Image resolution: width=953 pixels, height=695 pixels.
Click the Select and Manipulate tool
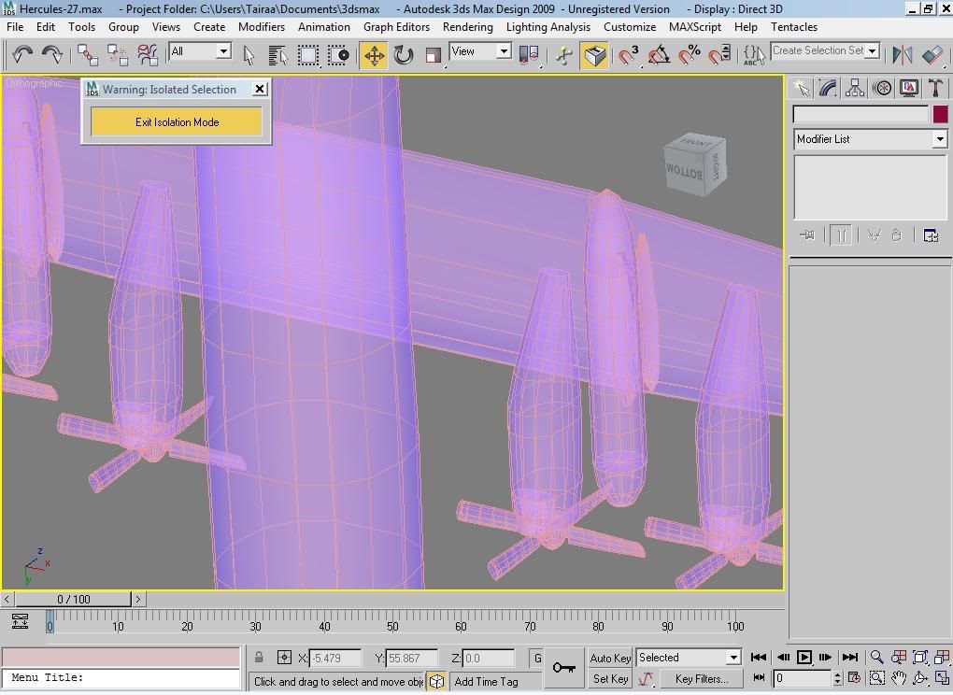coord(563,55)
